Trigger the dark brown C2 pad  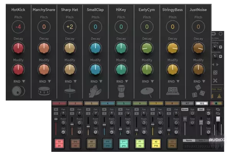(x=172, y=144)
